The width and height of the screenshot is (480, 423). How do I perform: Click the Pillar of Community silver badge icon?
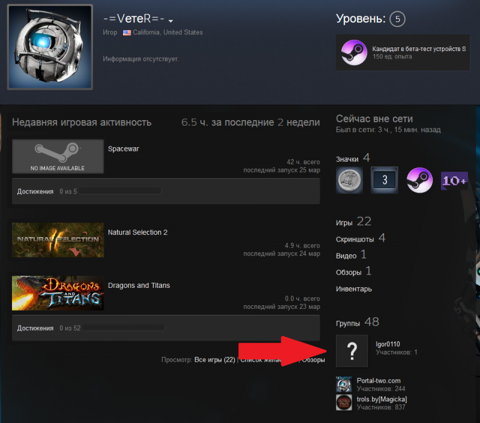pyautogui.click(x=349, y=180)
